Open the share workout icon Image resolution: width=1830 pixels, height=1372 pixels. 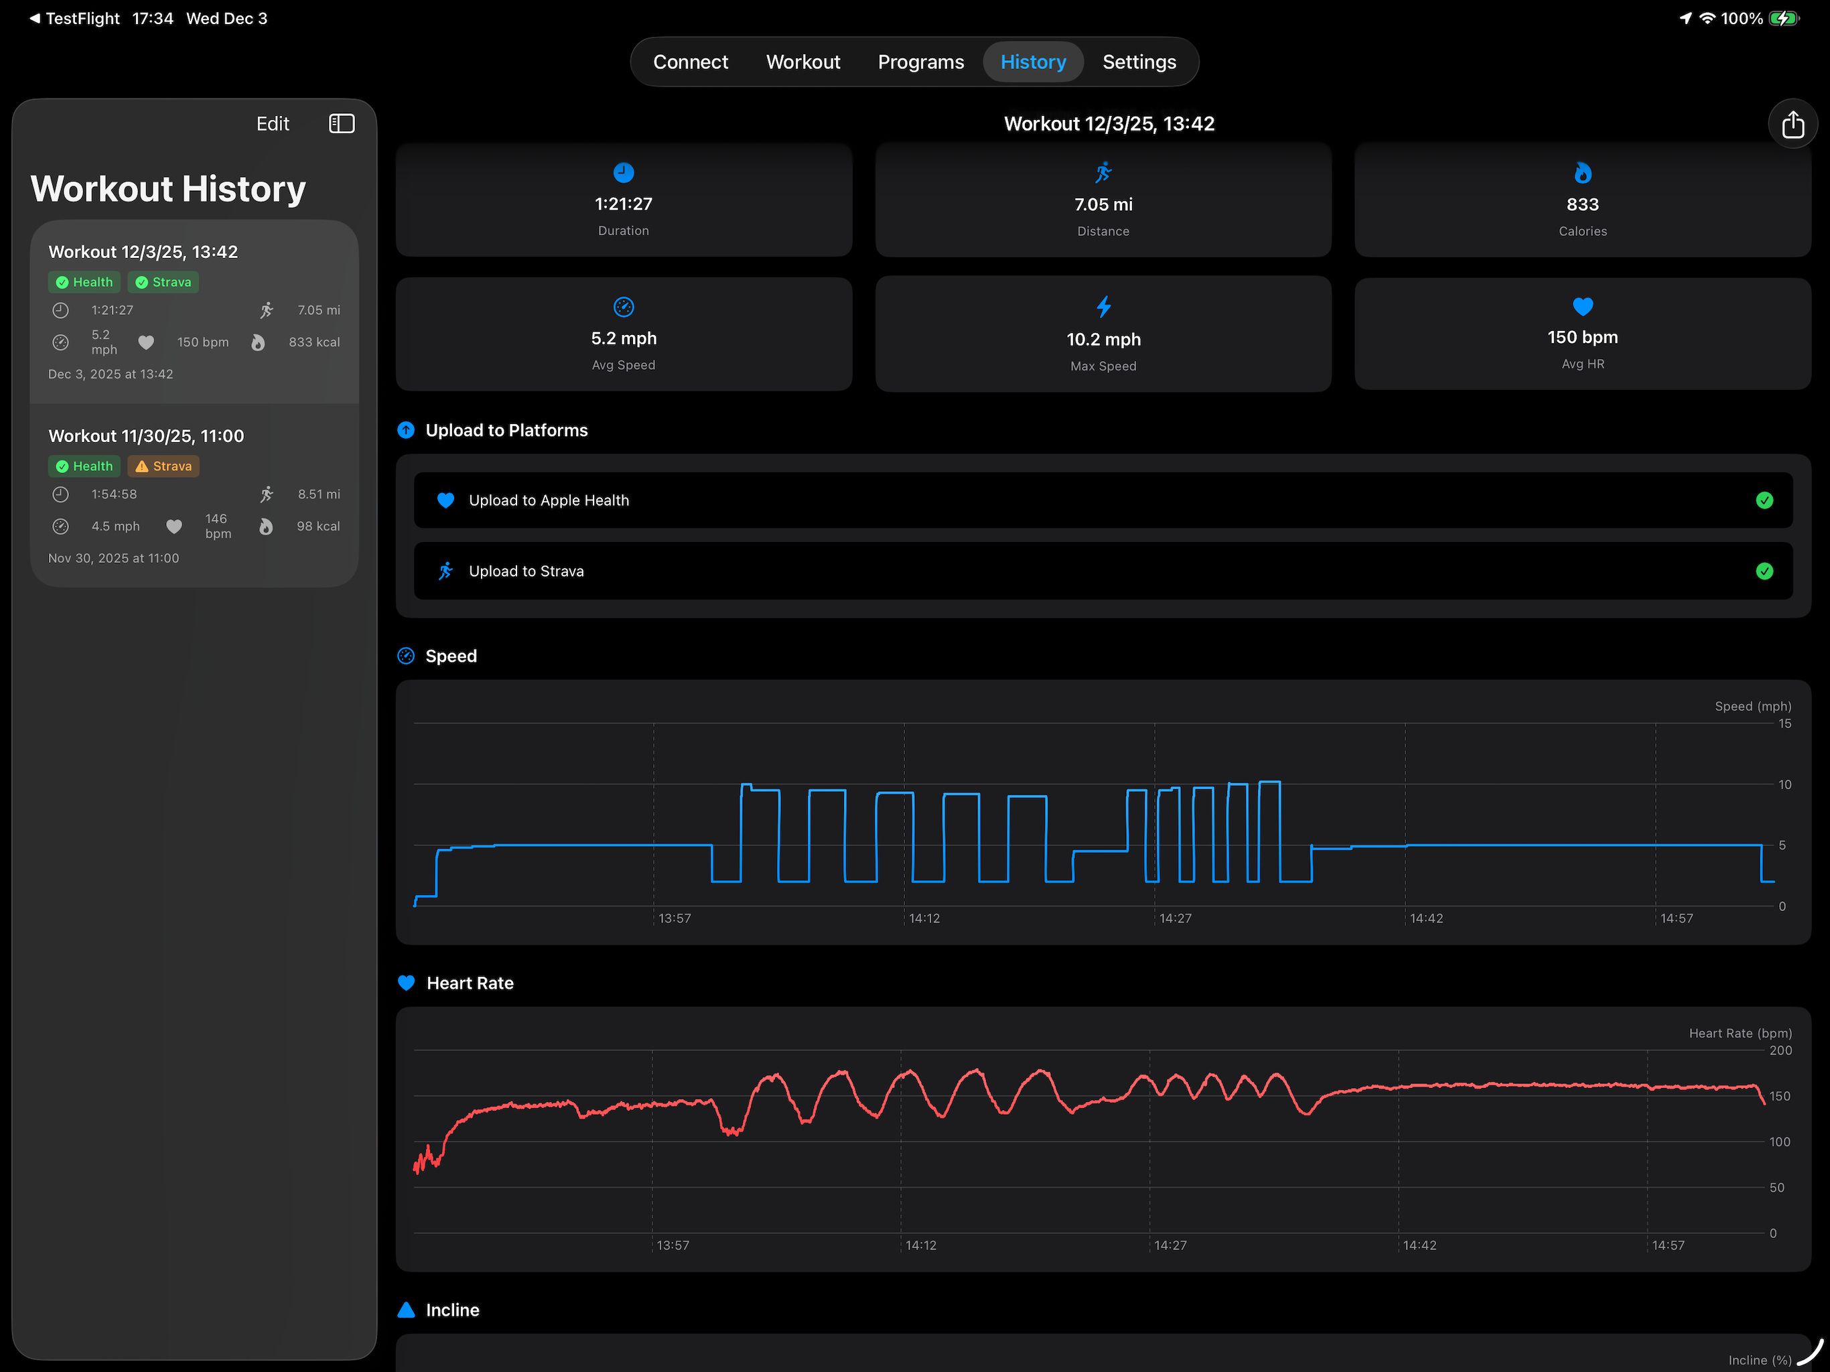pos(1792,124)
